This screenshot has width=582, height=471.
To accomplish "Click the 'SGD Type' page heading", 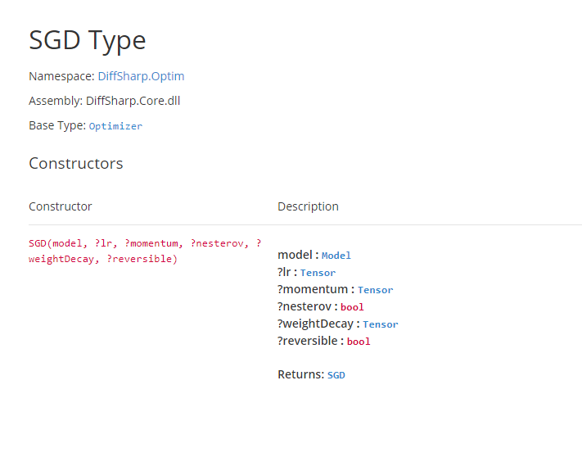I will click(x=88, y=40).
